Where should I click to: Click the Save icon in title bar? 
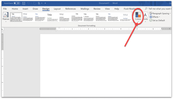pyautogui.click(x=24, y=3)
